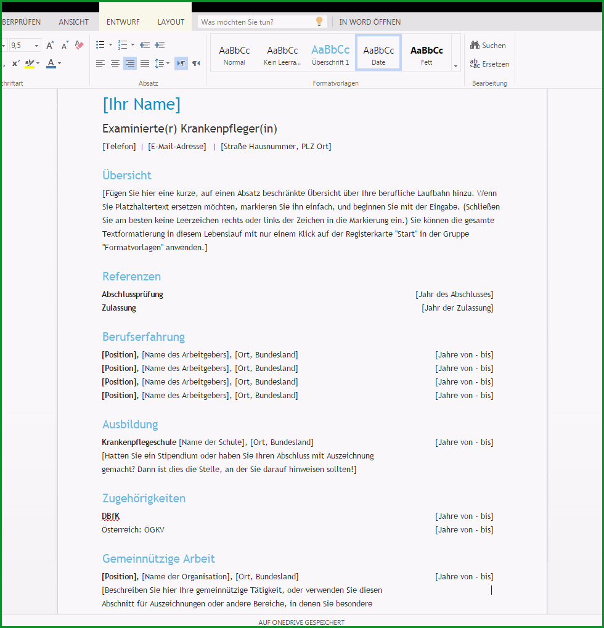The image size is (604, 628).
Task: Open the ÜBERPRÜFEN review tab
Action: click(22, 22)
